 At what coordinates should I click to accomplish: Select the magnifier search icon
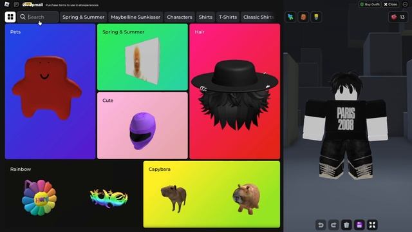23,17
